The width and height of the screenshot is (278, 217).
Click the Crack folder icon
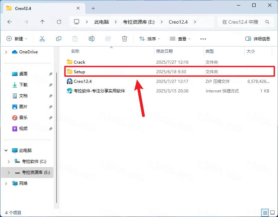(69, 62)
